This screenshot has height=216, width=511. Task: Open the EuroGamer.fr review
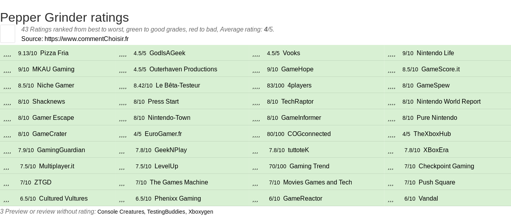[x=163, y=134]
